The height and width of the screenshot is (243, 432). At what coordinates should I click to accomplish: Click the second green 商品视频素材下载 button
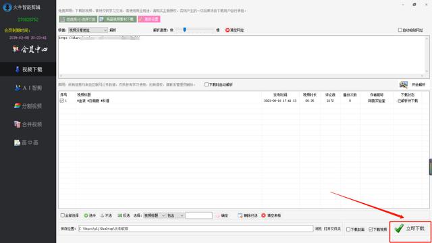point(117,19)
